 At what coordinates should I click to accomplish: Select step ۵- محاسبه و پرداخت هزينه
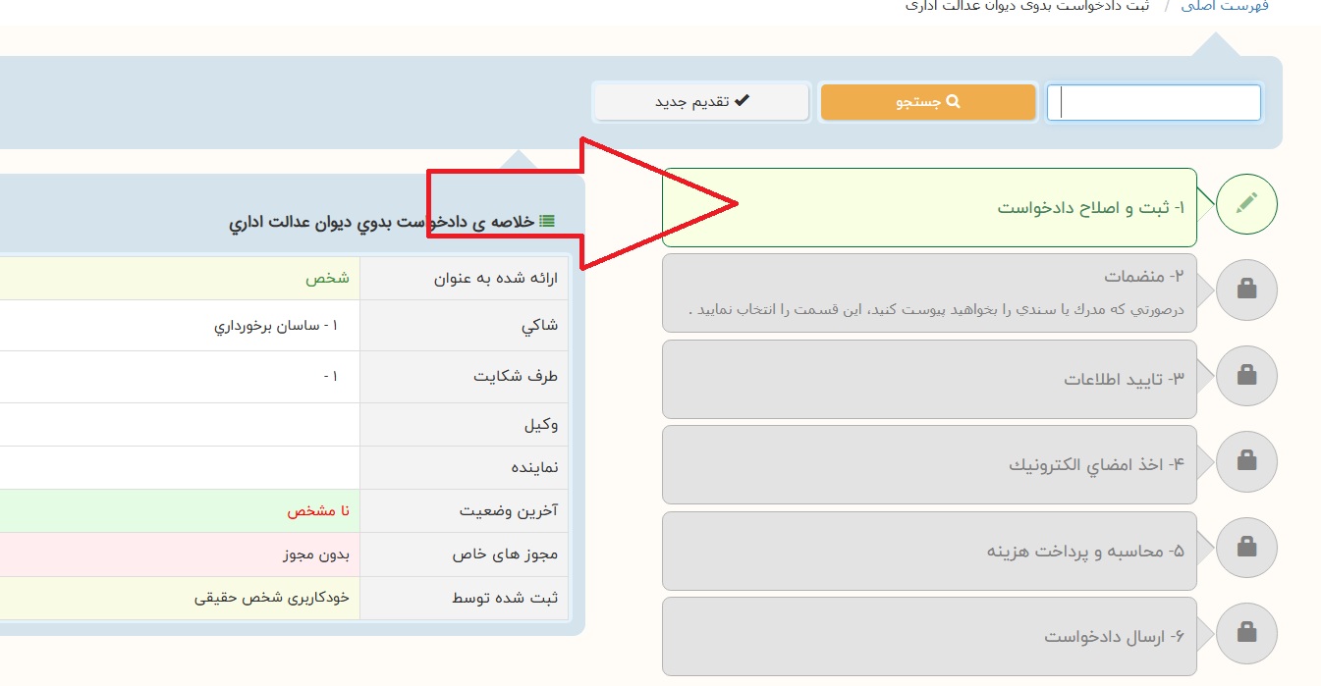pyautogui.click(x=929, y=551)
